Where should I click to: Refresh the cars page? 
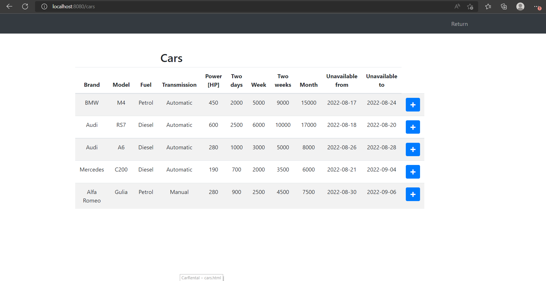tap(25, 6)
